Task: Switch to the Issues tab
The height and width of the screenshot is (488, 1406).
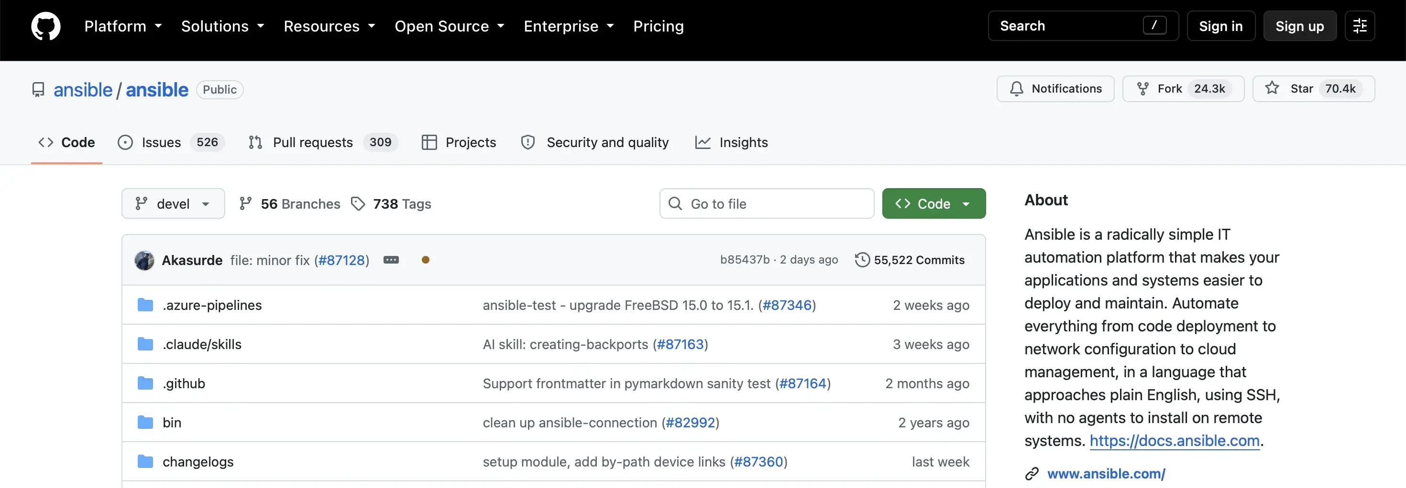Action: [x=171, y=142]
